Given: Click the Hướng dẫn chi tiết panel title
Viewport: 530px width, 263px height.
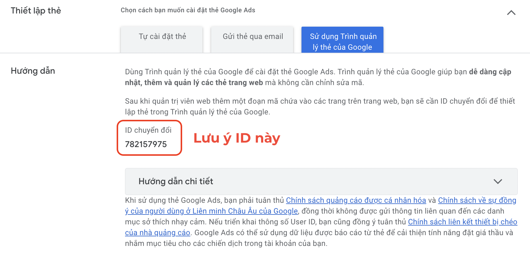Looking at the screenshot, I should tap(176, 181).
